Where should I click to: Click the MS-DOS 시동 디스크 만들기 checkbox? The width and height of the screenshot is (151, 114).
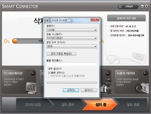coord(49,76)
